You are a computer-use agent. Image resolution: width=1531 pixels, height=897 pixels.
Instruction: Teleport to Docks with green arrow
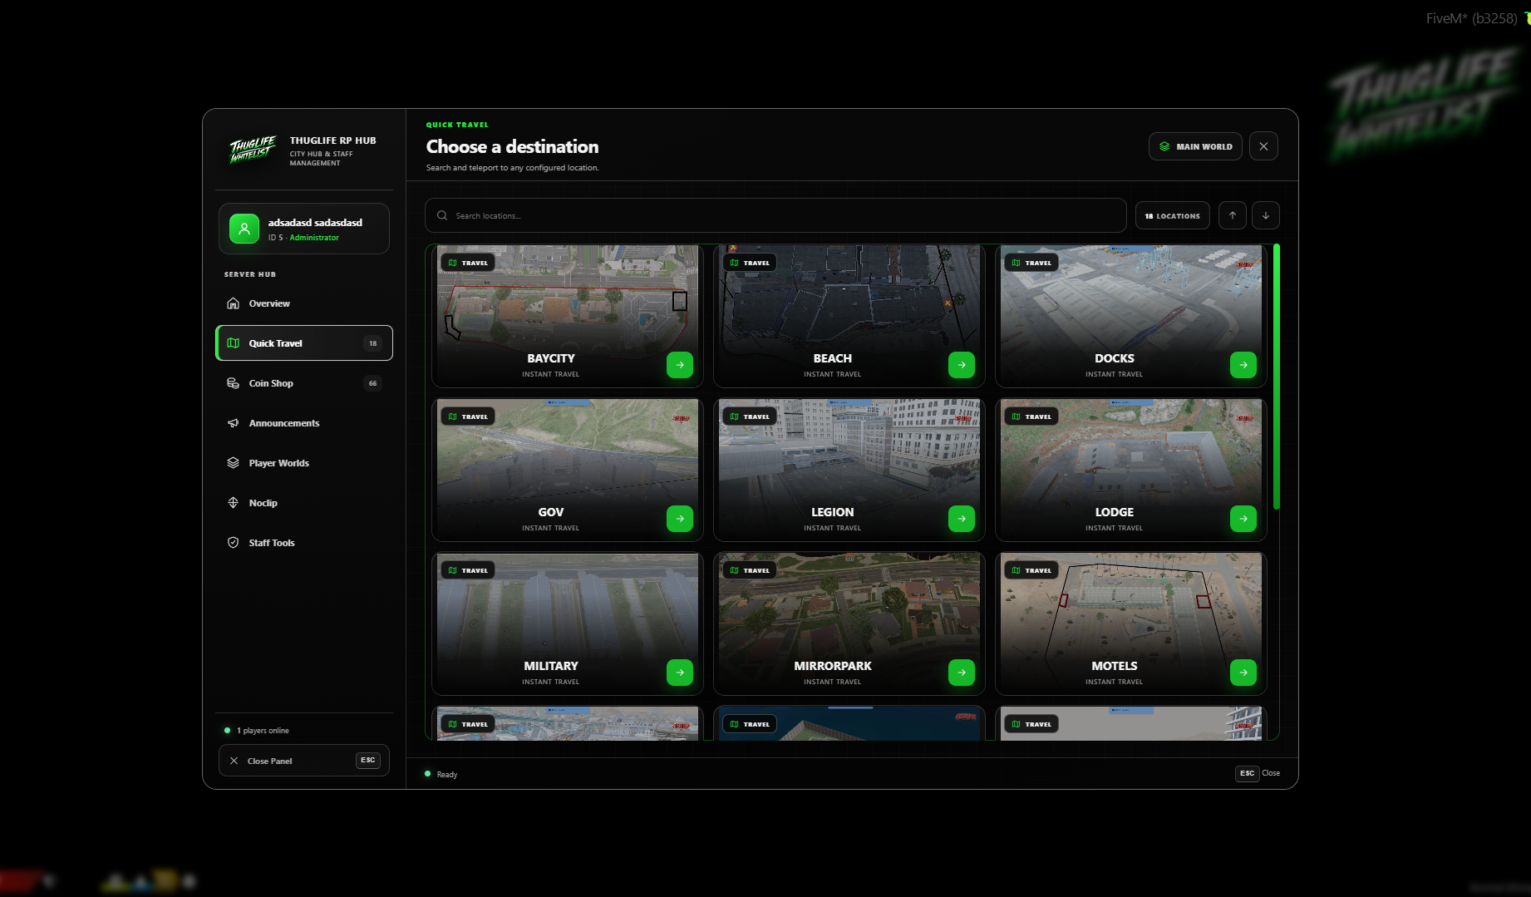(1243, 365)
